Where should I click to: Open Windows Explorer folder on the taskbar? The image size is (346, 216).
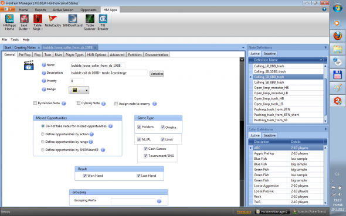coord(337,49)
